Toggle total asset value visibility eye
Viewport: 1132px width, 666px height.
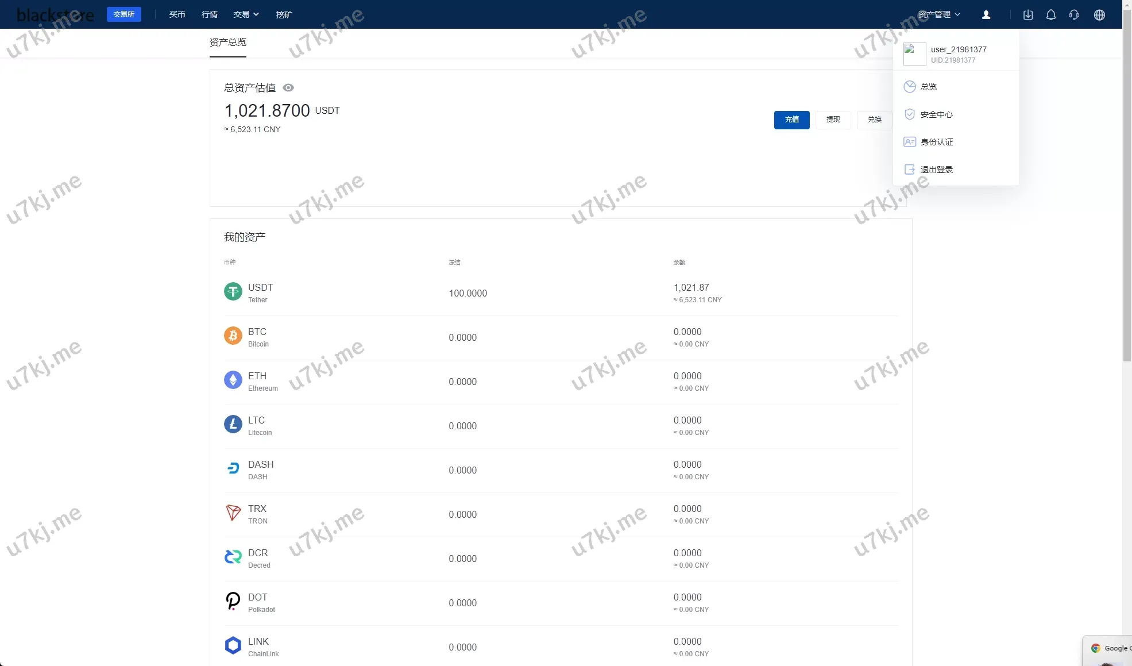coord(288,88)
